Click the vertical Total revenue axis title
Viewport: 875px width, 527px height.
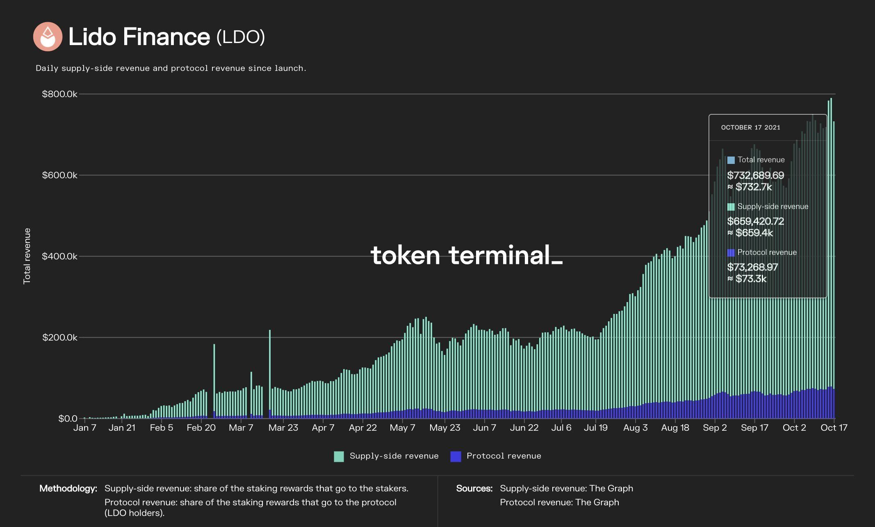pos(27,256)
